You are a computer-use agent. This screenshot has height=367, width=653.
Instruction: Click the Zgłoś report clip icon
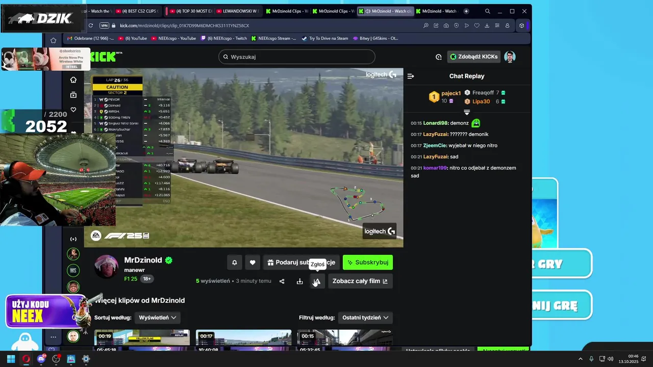(317, 281)
